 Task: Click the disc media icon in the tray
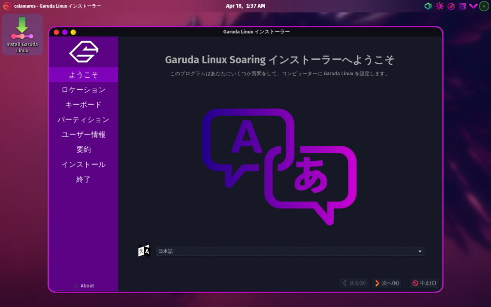coord(451,6)
